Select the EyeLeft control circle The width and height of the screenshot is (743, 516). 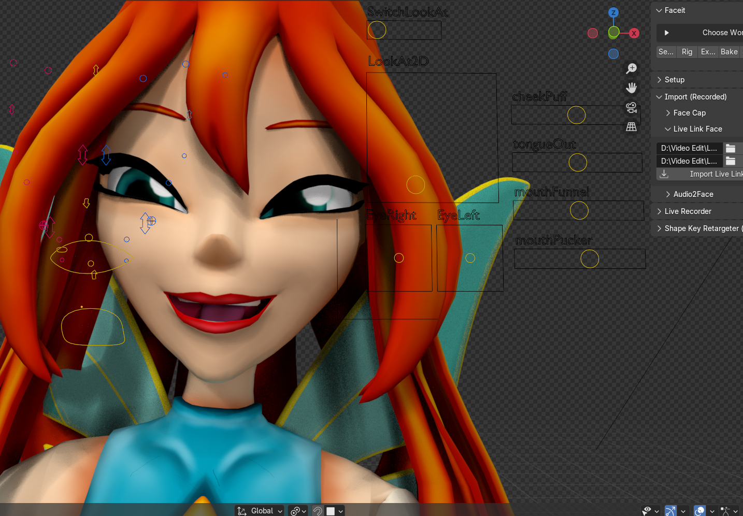[470, 258]
